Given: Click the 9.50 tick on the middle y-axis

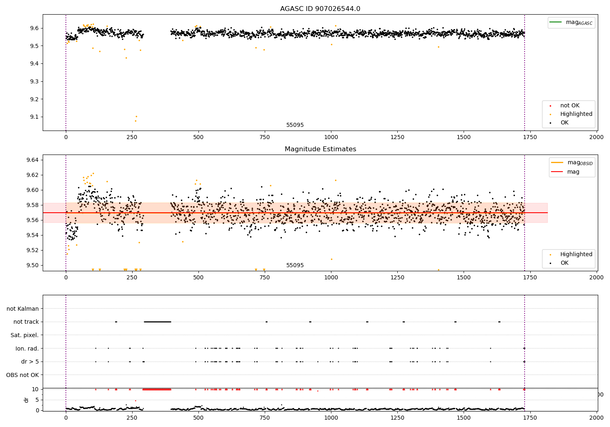Looking at the screenshot, I should point(33,266).
